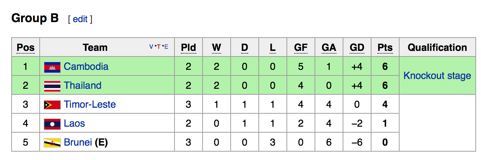Screen dimensions: 481x160
Task: Click the Pos column header abbreviation
Action: click(x=26, y=48)
